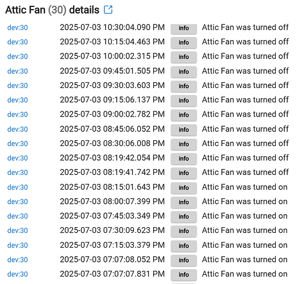The image size is (307, 284).
Task: Click info badge at 07:07:08.052 PM
Action: pyautogui.click(x=184, y=260)
